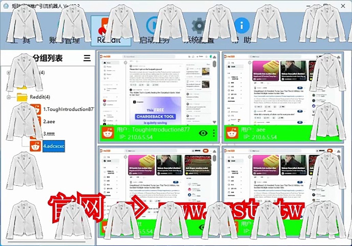The height and width of the screenshot is (246, 352).
Task: Open the Reddit toolbar tab
Action: point(111,31)
